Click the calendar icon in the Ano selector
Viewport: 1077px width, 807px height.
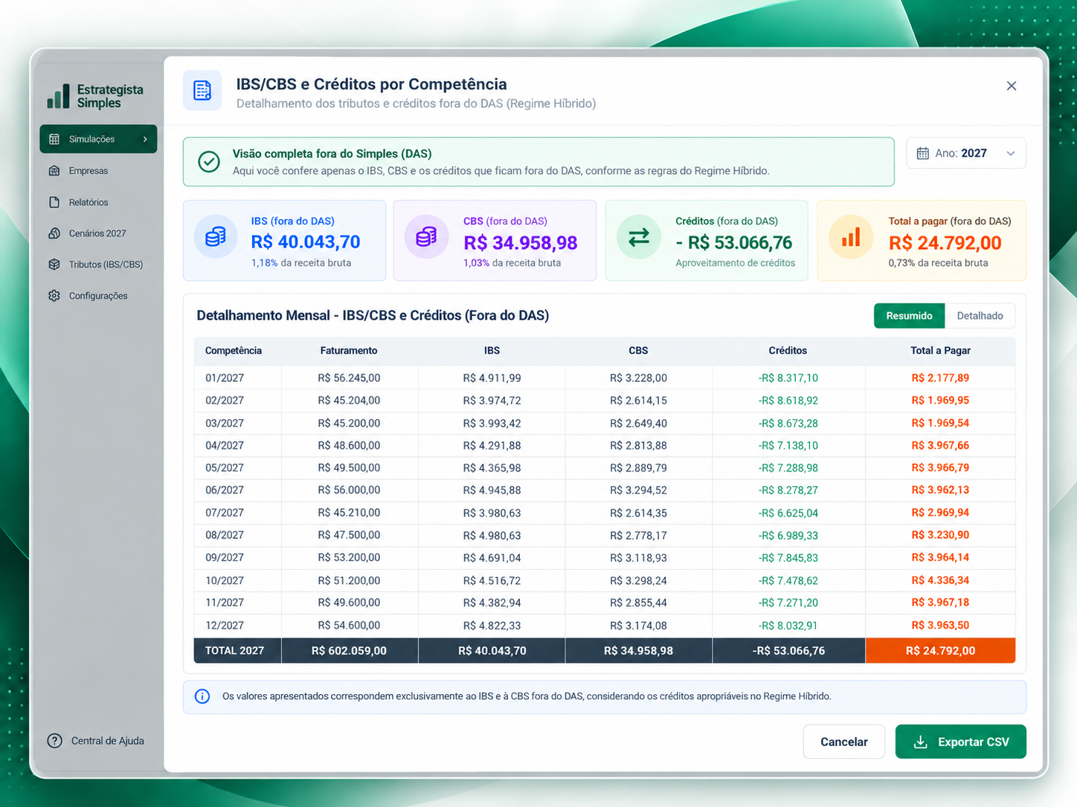pos(923,153)
